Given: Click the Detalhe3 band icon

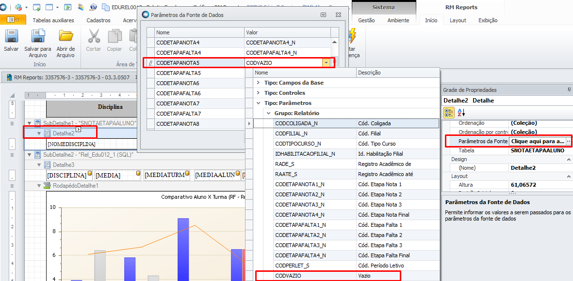Looking at the screenshot, I should click(47, 165).
